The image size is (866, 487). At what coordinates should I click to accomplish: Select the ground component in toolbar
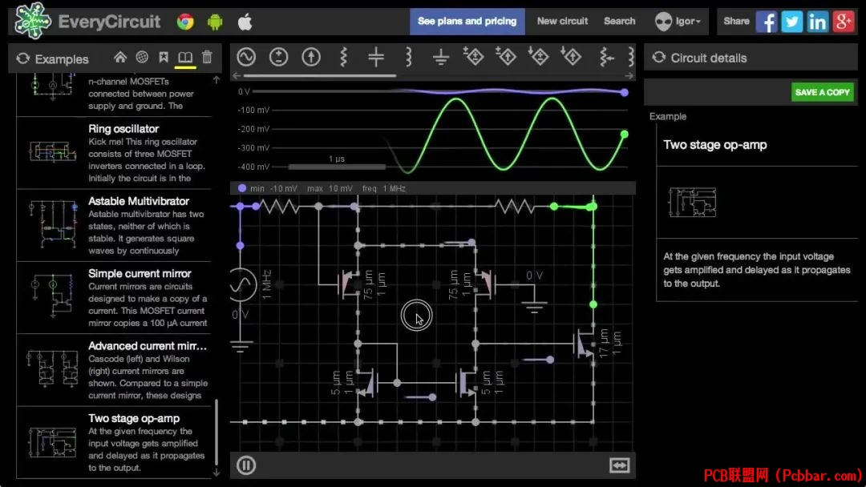(441, 57)
